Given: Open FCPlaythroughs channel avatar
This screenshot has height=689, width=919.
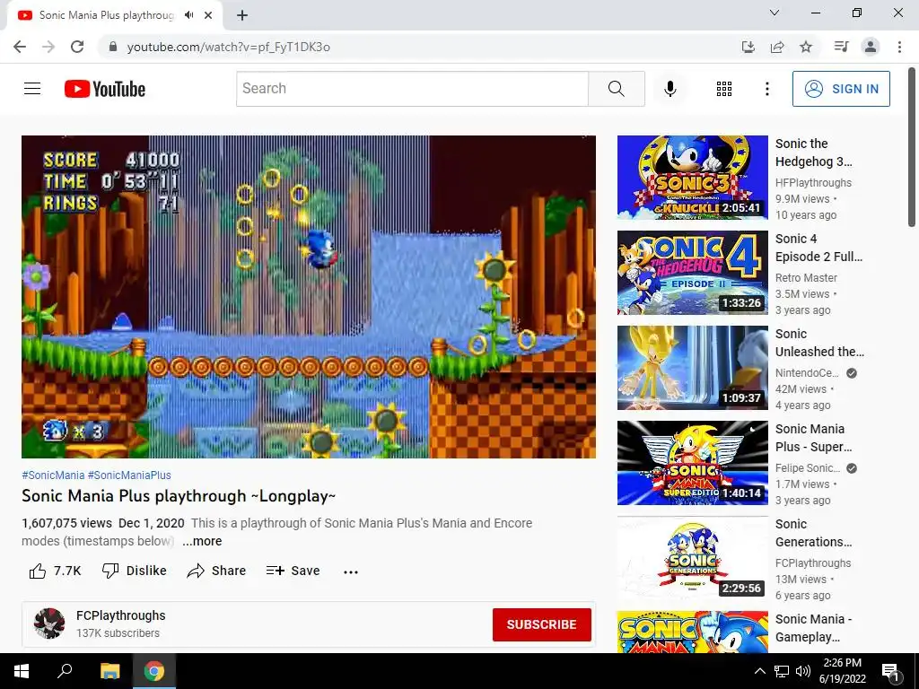Looking at the screenshot, I should click(49, 624).
